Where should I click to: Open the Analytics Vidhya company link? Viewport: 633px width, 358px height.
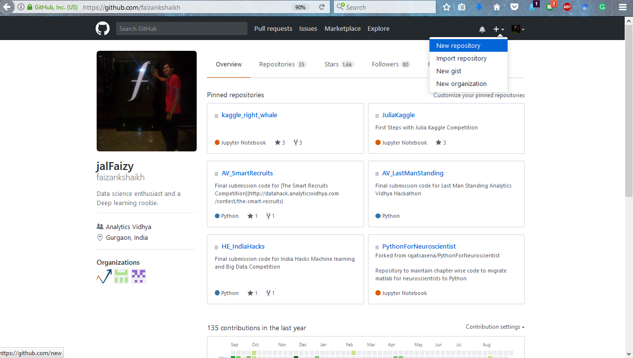click(128, 227)
